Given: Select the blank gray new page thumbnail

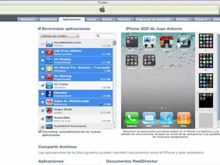Looking at the screenshot, I should coord(206,120).
